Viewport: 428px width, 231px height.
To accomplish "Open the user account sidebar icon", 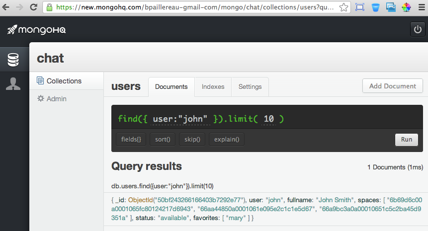I will coord(13,84).
